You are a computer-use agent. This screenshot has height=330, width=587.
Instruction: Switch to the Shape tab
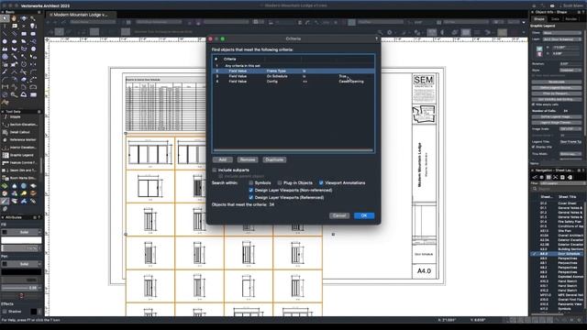(x=539, y=18)
